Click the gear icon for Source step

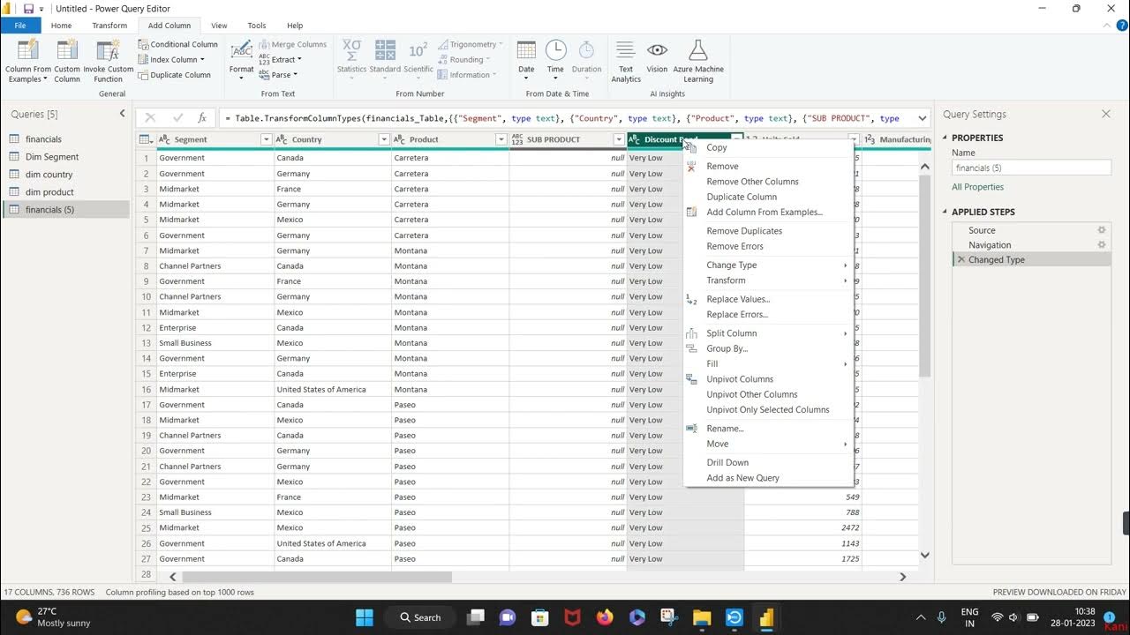pyautogui.click(x=1101, y=230)
